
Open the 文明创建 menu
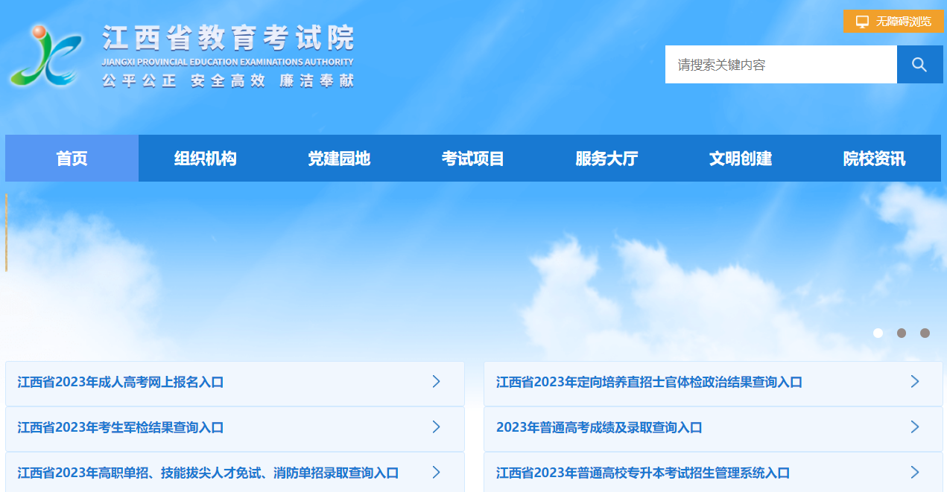(741, 159)
